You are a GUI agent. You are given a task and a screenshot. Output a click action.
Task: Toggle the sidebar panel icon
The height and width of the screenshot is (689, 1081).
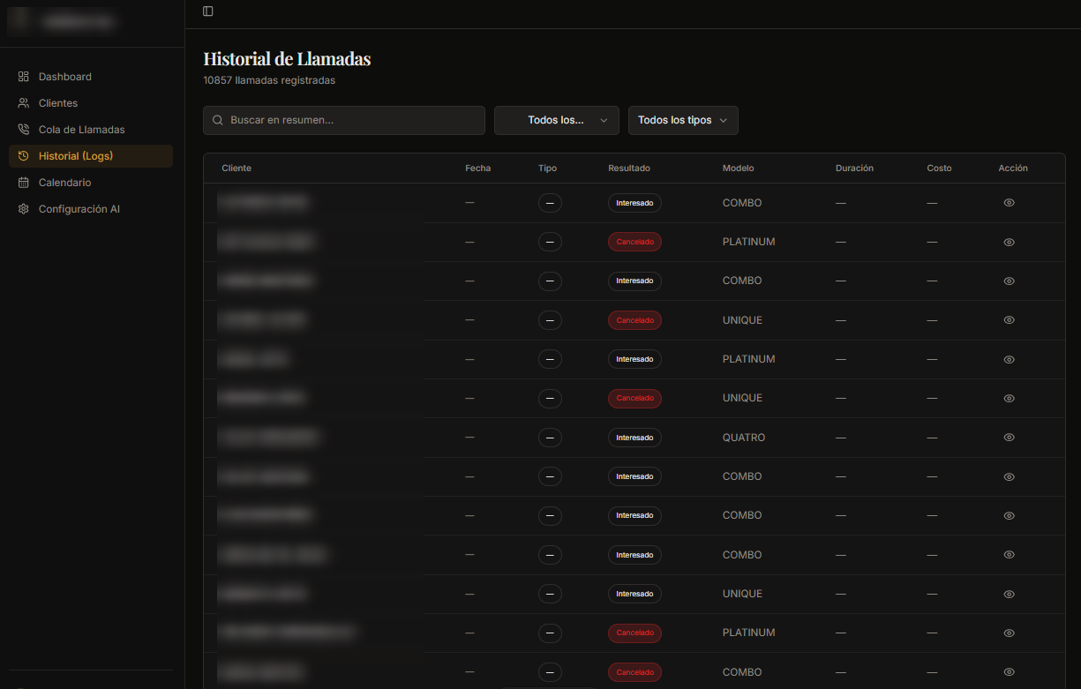coord(208,11)
